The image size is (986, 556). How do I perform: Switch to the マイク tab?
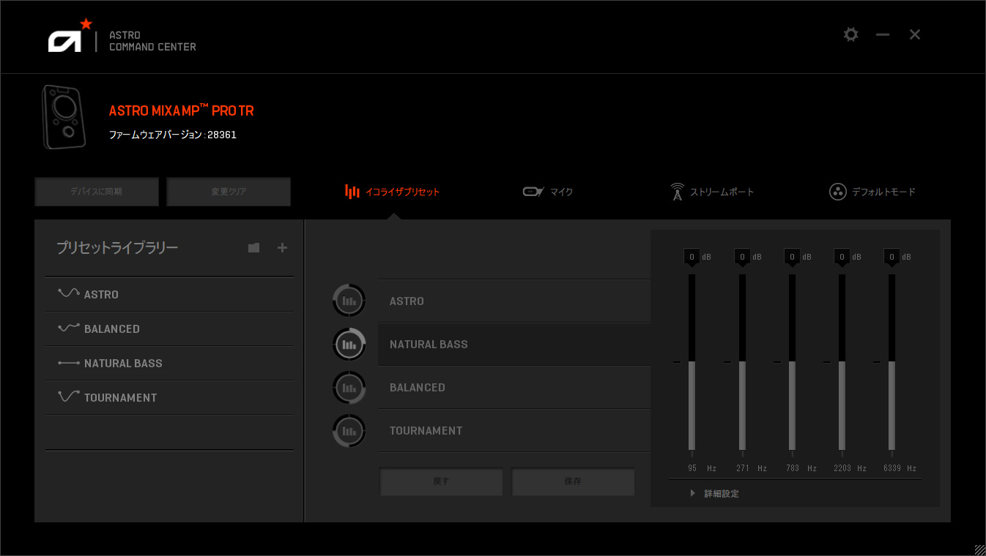(548, 192)
